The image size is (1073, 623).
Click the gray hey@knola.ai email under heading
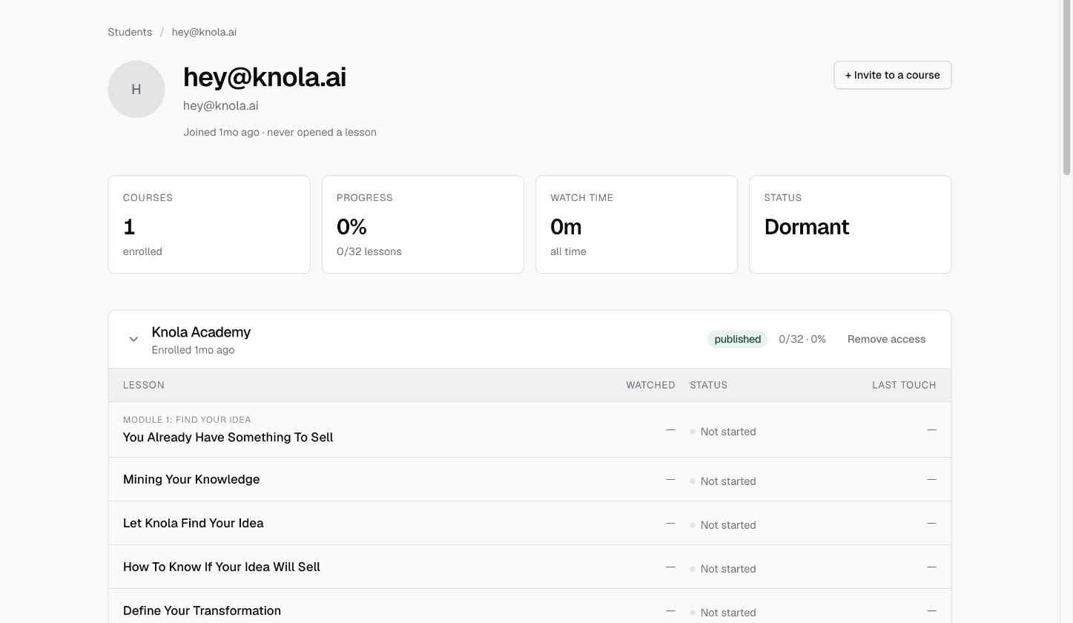pos(220,106)
